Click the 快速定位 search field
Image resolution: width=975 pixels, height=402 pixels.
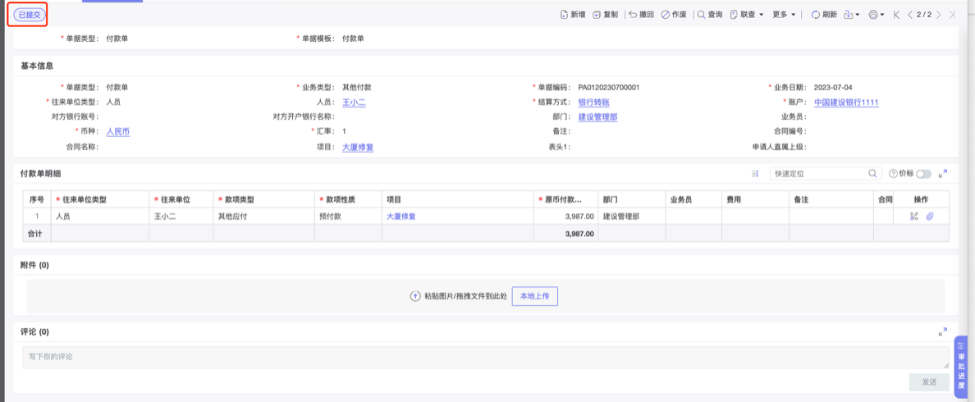818,174
